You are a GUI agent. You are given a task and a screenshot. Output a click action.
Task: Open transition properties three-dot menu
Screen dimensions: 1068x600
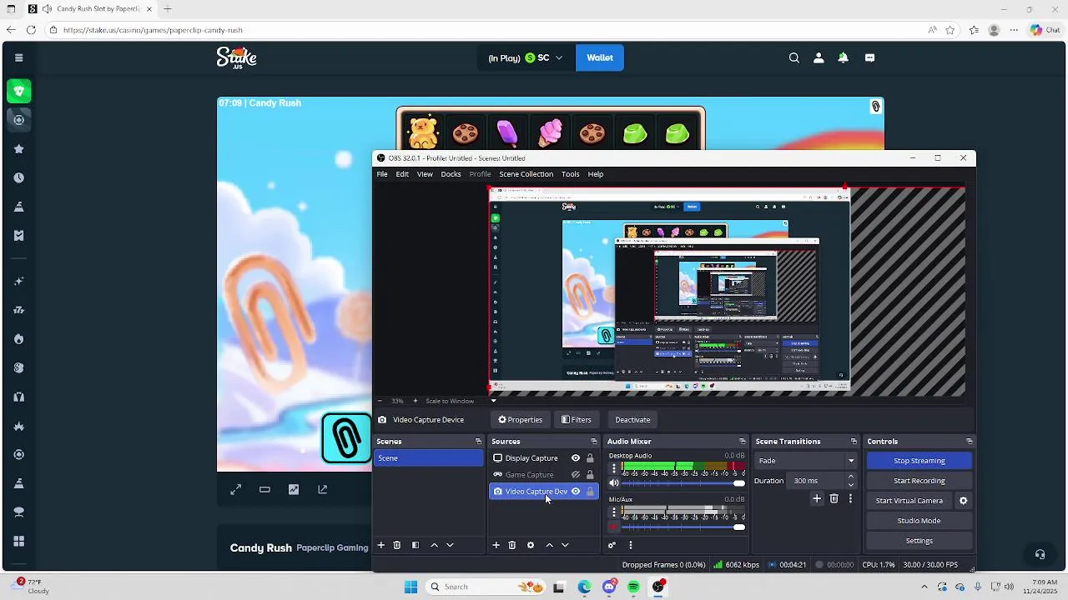(850, 498)
